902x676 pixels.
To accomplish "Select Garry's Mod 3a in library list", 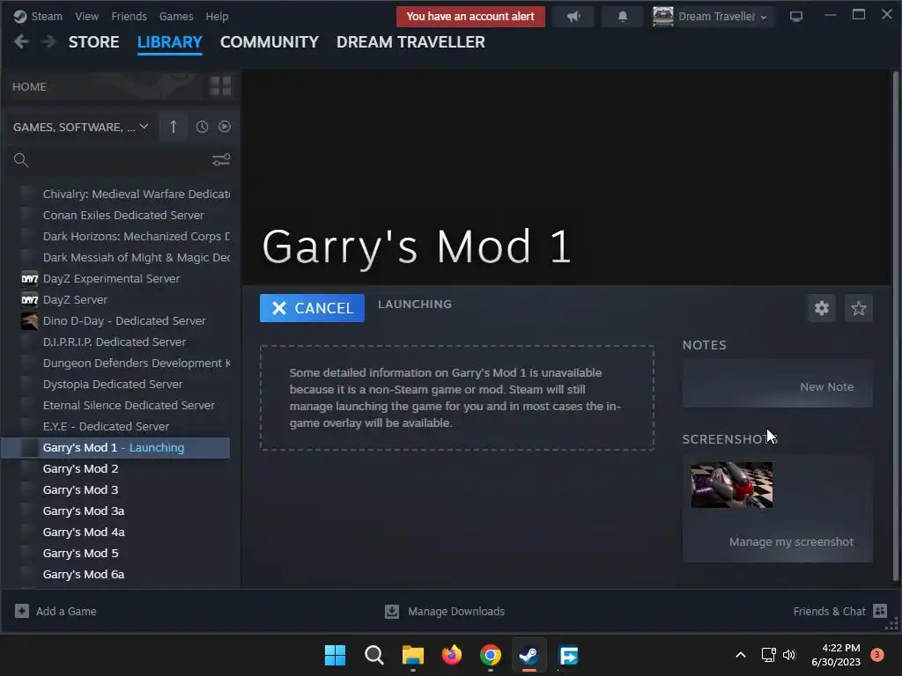I will coord(84,511).
